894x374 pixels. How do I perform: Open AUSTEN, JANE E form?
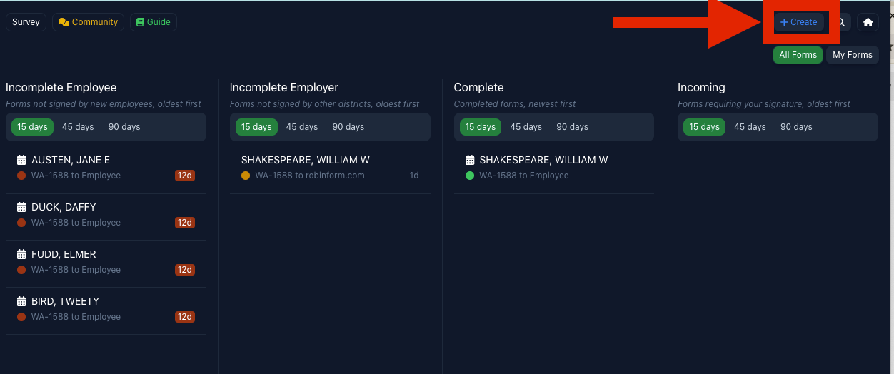106,168
